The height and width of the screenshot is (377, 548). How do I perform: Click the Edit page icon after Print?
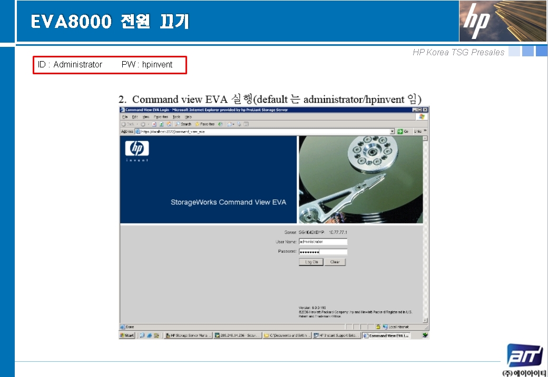[246, 124]
